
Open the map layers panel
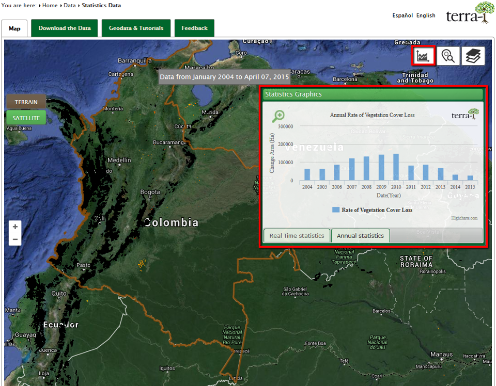(x=473, y=56)
